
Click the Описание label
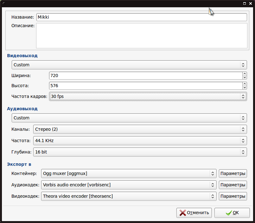(23, 26)
